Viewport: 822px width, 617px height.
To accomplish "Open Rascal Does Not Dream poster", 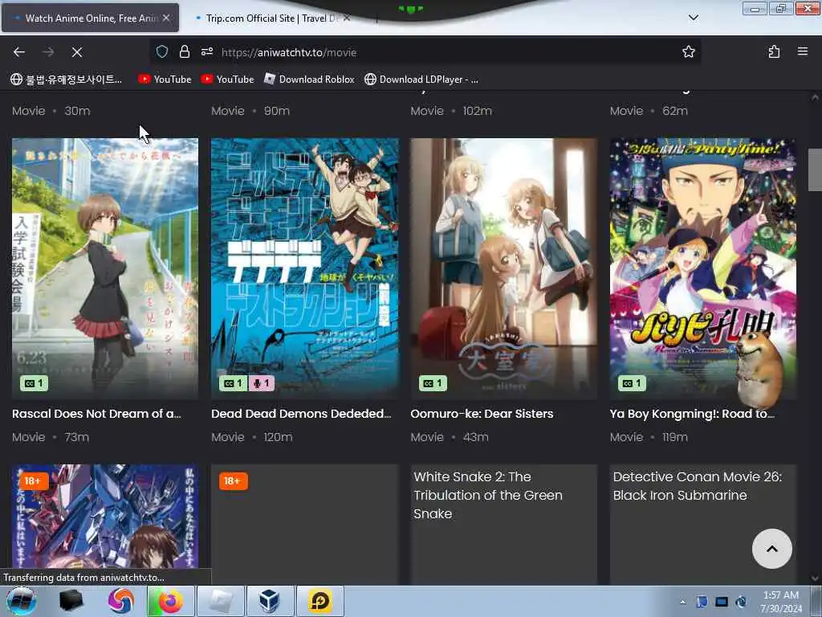I will [x=105, y=268].
